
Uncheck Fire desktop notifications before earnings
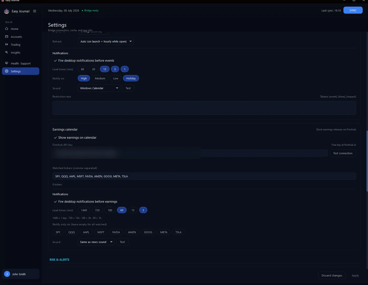55,202
